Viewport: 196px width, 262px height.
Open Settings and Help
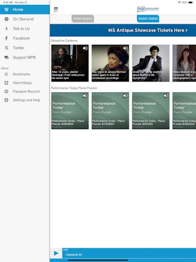(26, 100)
